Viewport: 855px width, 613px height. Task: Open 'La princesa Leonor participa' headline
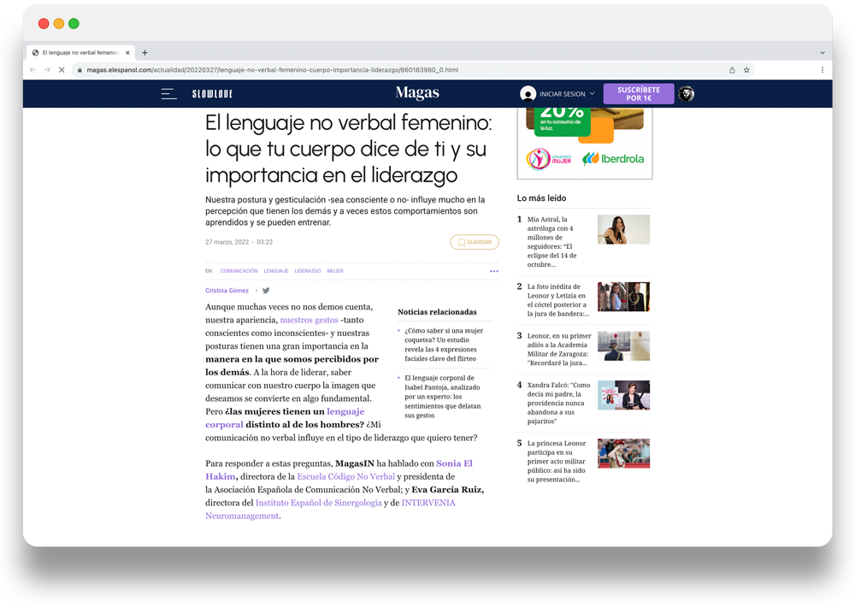(x=557, y=462)
